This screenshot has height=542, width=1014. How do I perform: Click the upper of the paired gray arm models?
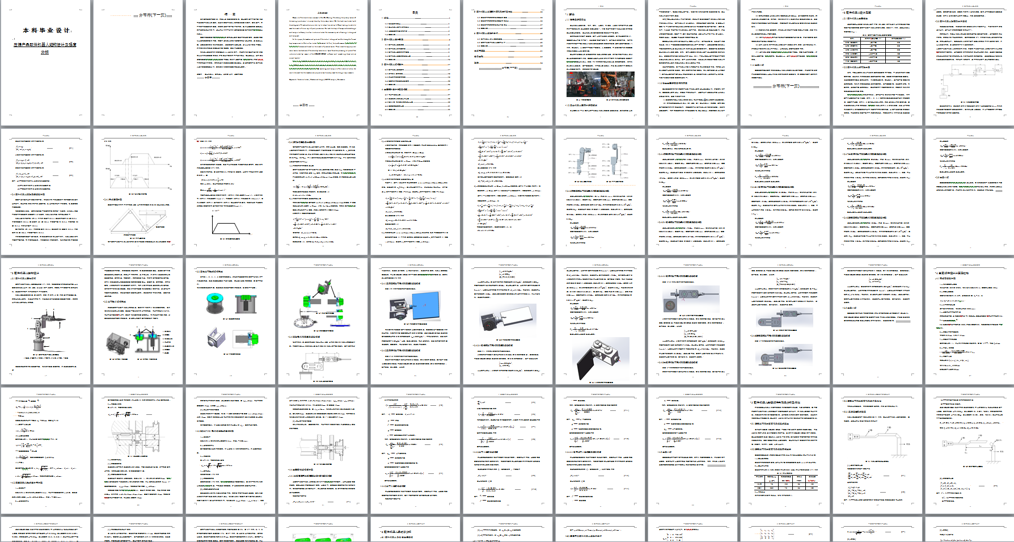(784, 318)
